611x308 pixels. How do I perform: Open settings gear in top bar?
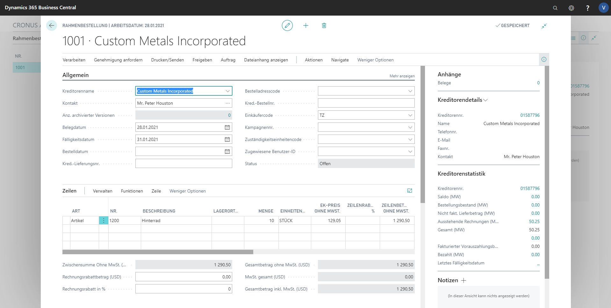point(571,8)
